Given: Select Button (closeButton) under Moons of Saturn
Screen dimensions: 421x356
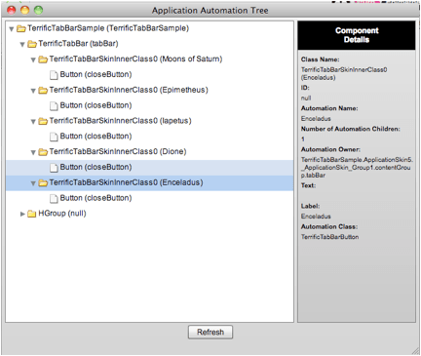Looking at the screenshot, I should 149,74.
